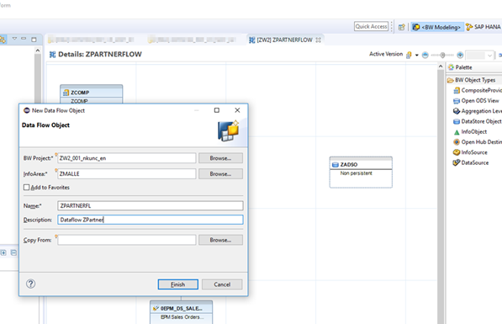Close the New Data Flow Object dialog

point(237,110)
